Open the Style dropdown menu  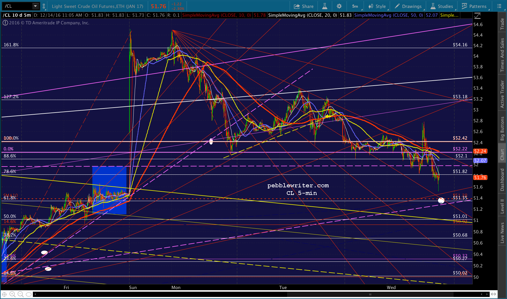pyautogui.click(x=378, y=6)
